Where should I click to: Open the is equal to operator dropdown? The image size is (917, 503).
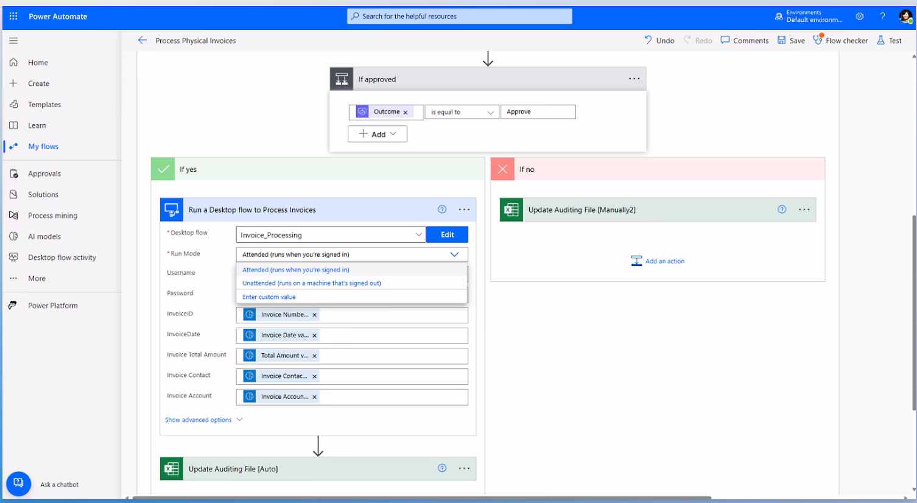click(462, 112)
